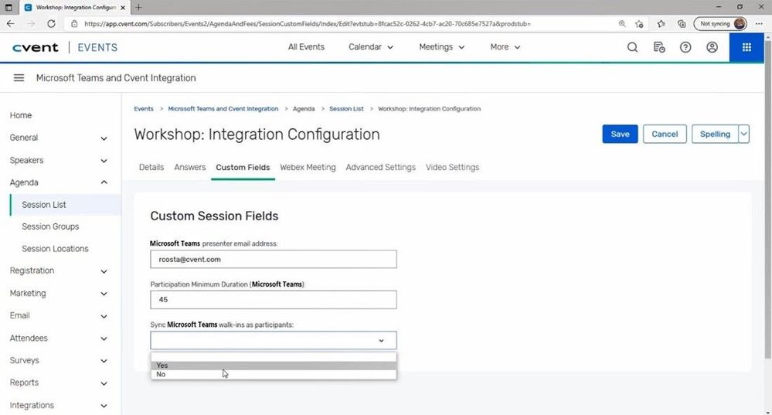Switch to the Answers tab
Image resolution: width=772 pixels, height=415 pixels.
coord(189,168)
